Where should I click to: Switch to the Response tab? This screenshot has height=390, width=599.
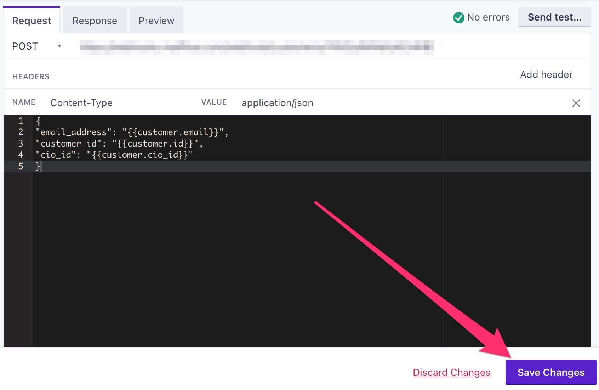(95, 21)
